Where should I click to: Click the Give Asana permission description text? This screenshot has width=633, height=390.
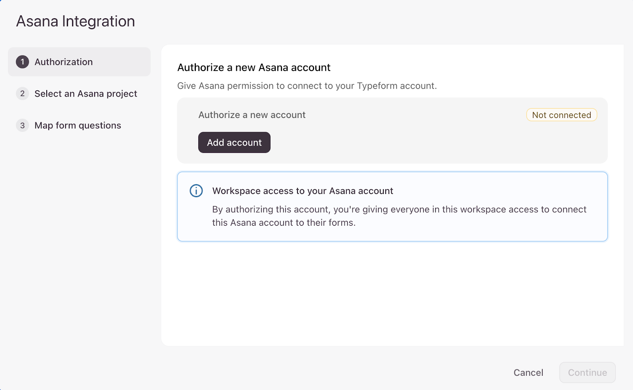click(x=307, y=86)
